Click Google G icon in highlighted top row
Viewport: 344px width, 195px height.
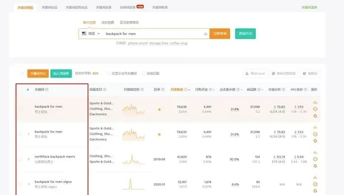tap(315, 116)
